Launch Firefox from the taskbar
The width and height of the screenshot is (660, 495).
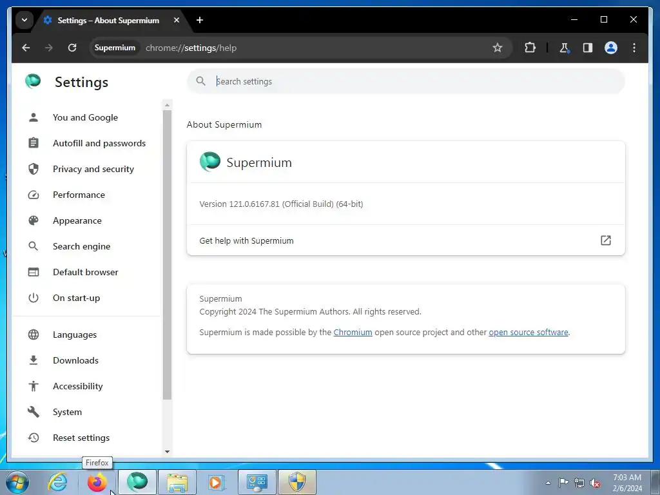point(97,482)
